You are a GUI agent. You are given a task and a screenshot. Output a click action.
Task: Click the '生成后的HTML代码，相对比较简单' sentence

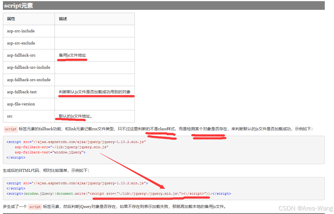(36, 170)
